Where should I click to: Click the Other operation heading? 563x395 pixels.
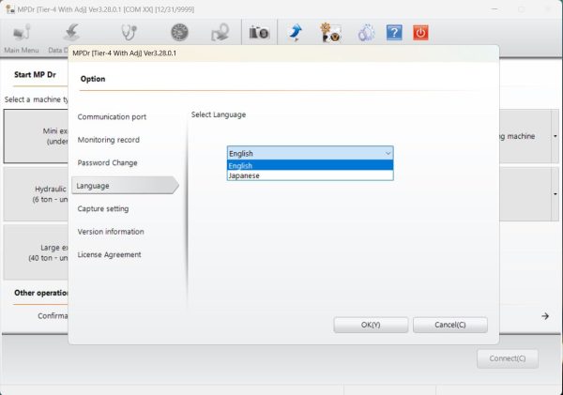[41, 293]
